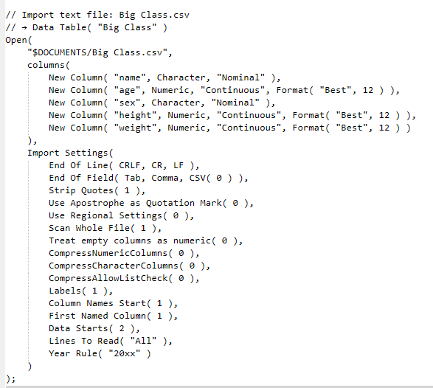Click the Import Settings( block opener
433x388 pixels.
point(70,153)
